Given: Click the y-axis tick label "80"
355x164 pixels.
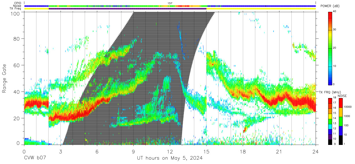Looking at the screenshot, I should (x=17, y=38).
